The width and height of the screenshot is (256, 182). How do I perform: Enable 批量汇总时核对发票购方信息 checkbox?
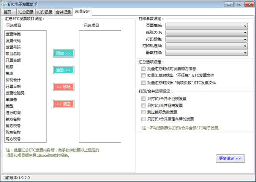[x=143, y=69]
